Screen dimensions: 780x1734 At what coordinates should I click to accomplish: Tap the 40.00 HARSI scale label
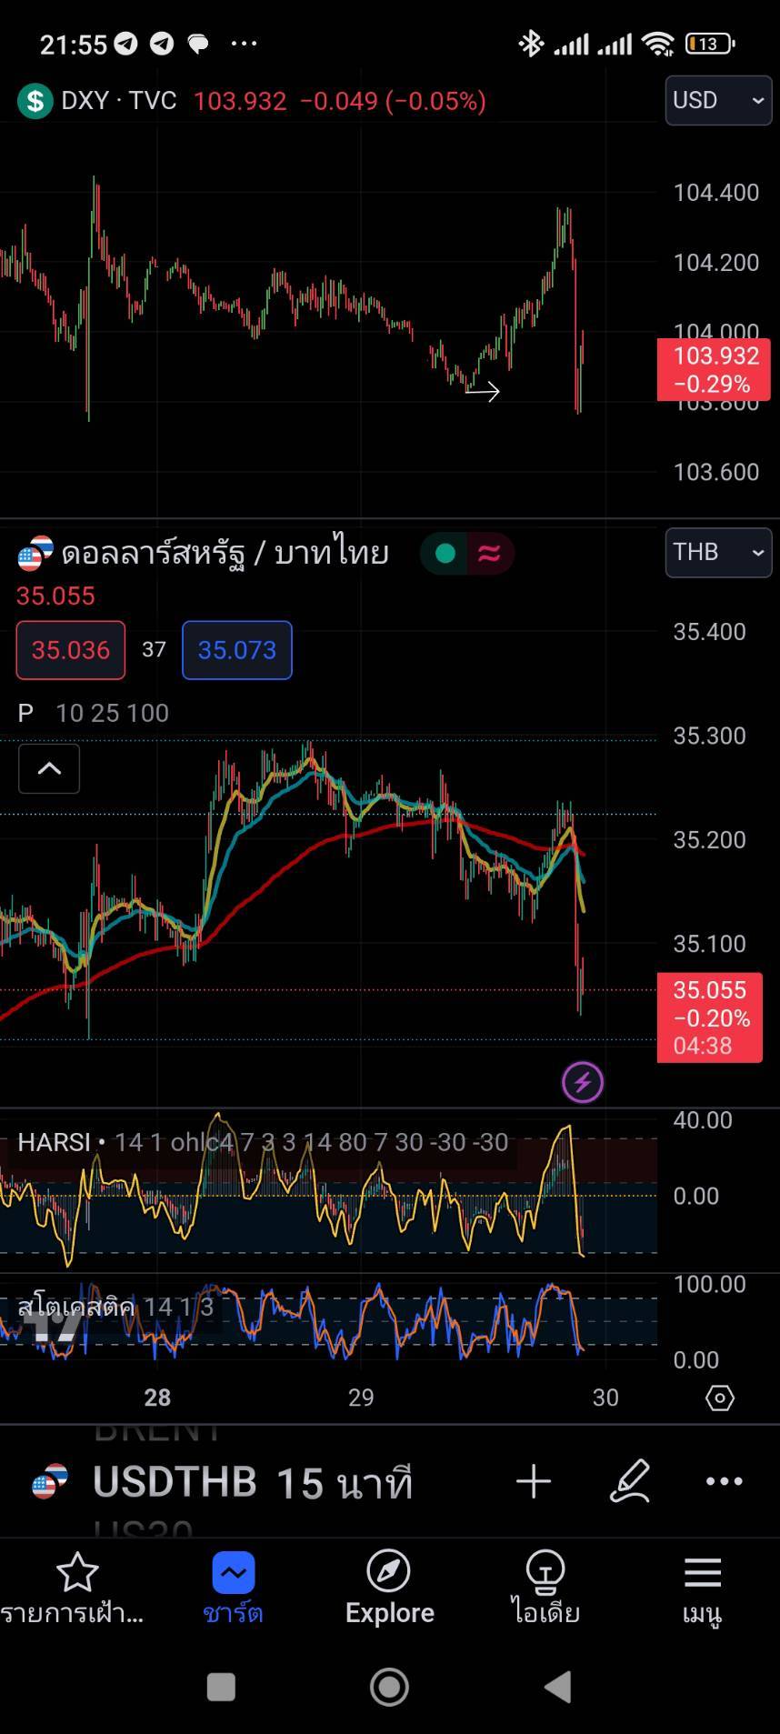click(x=703, y=1120)
